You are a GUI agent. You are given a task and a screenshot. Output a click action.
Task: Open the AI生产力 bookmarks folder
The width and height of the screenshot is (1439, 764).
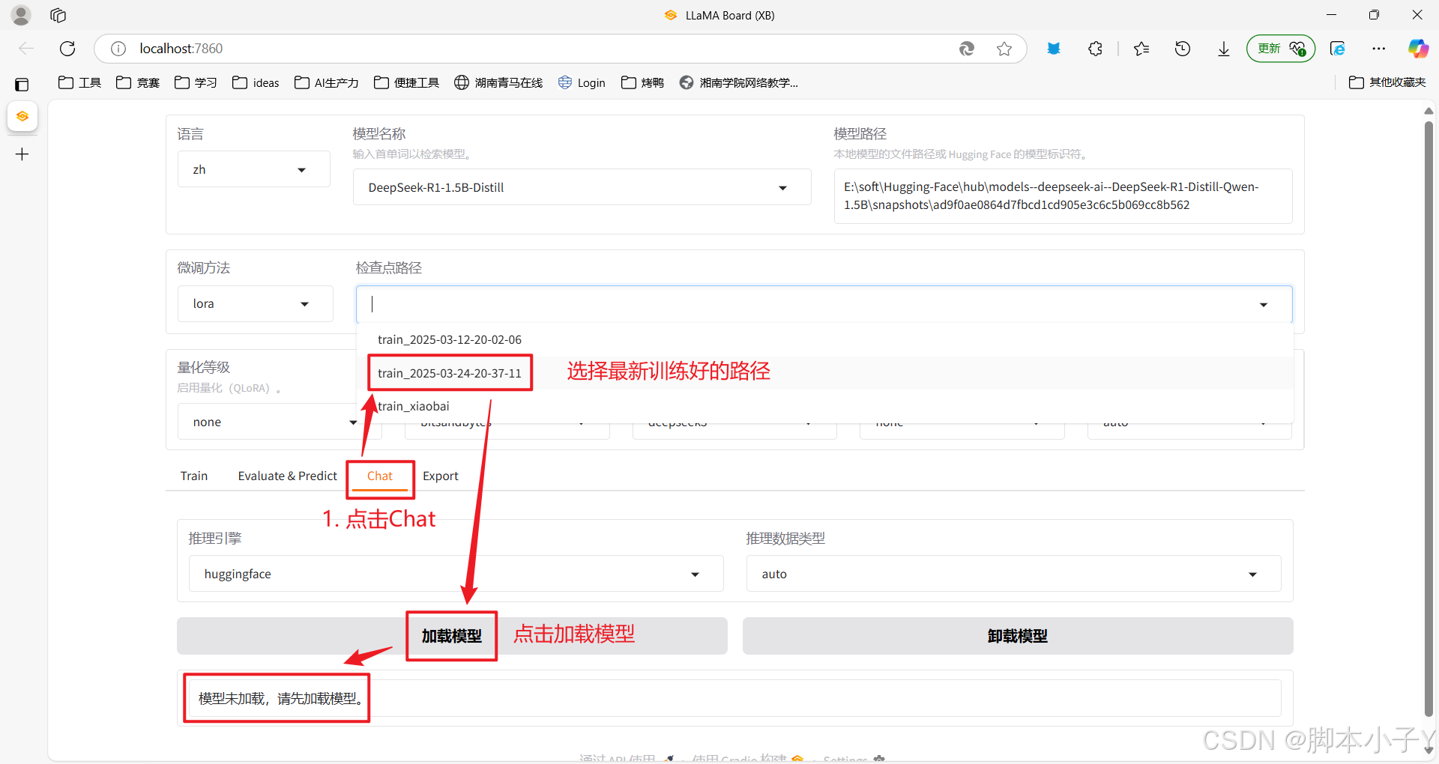[326, 82]
